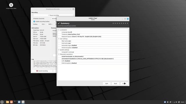Select the Automated installation on Micron row

93,59
